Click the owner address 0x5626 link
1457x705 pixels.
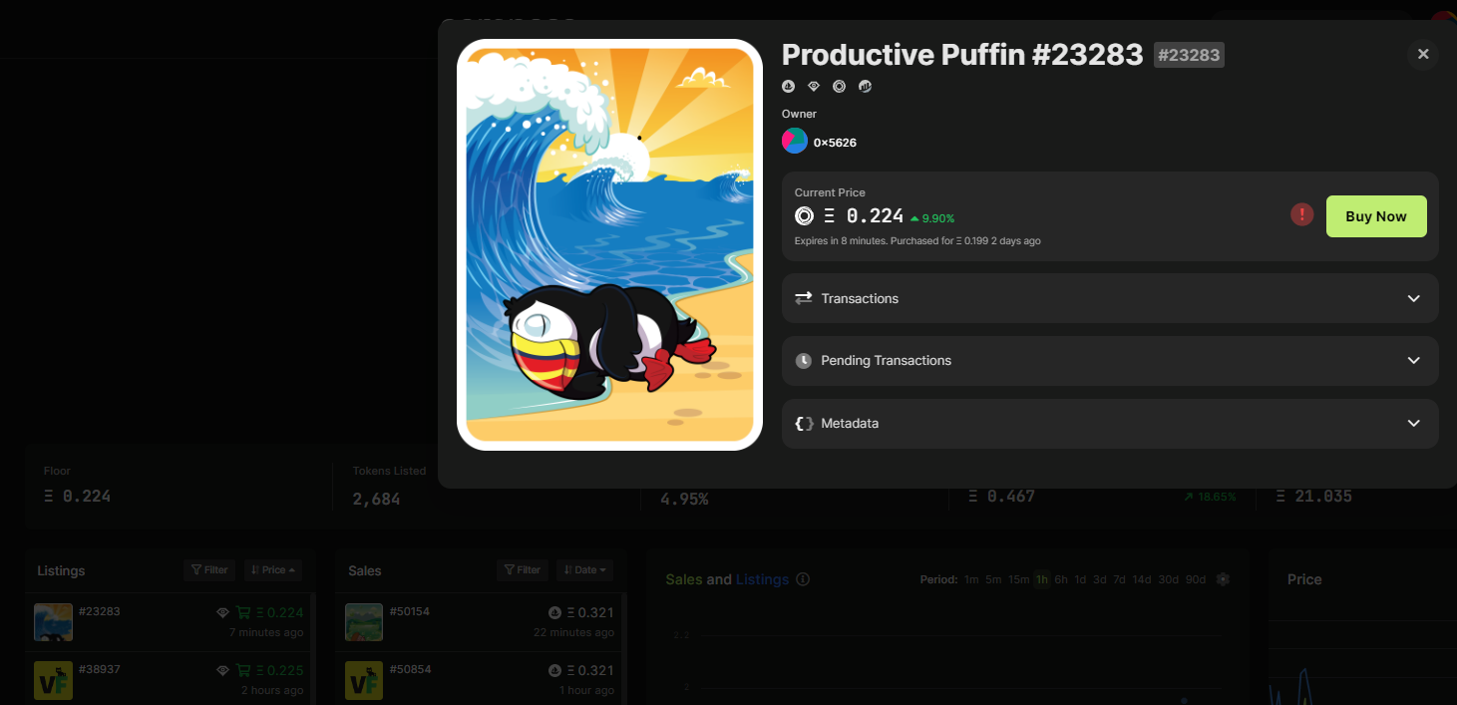pos(835,143)
